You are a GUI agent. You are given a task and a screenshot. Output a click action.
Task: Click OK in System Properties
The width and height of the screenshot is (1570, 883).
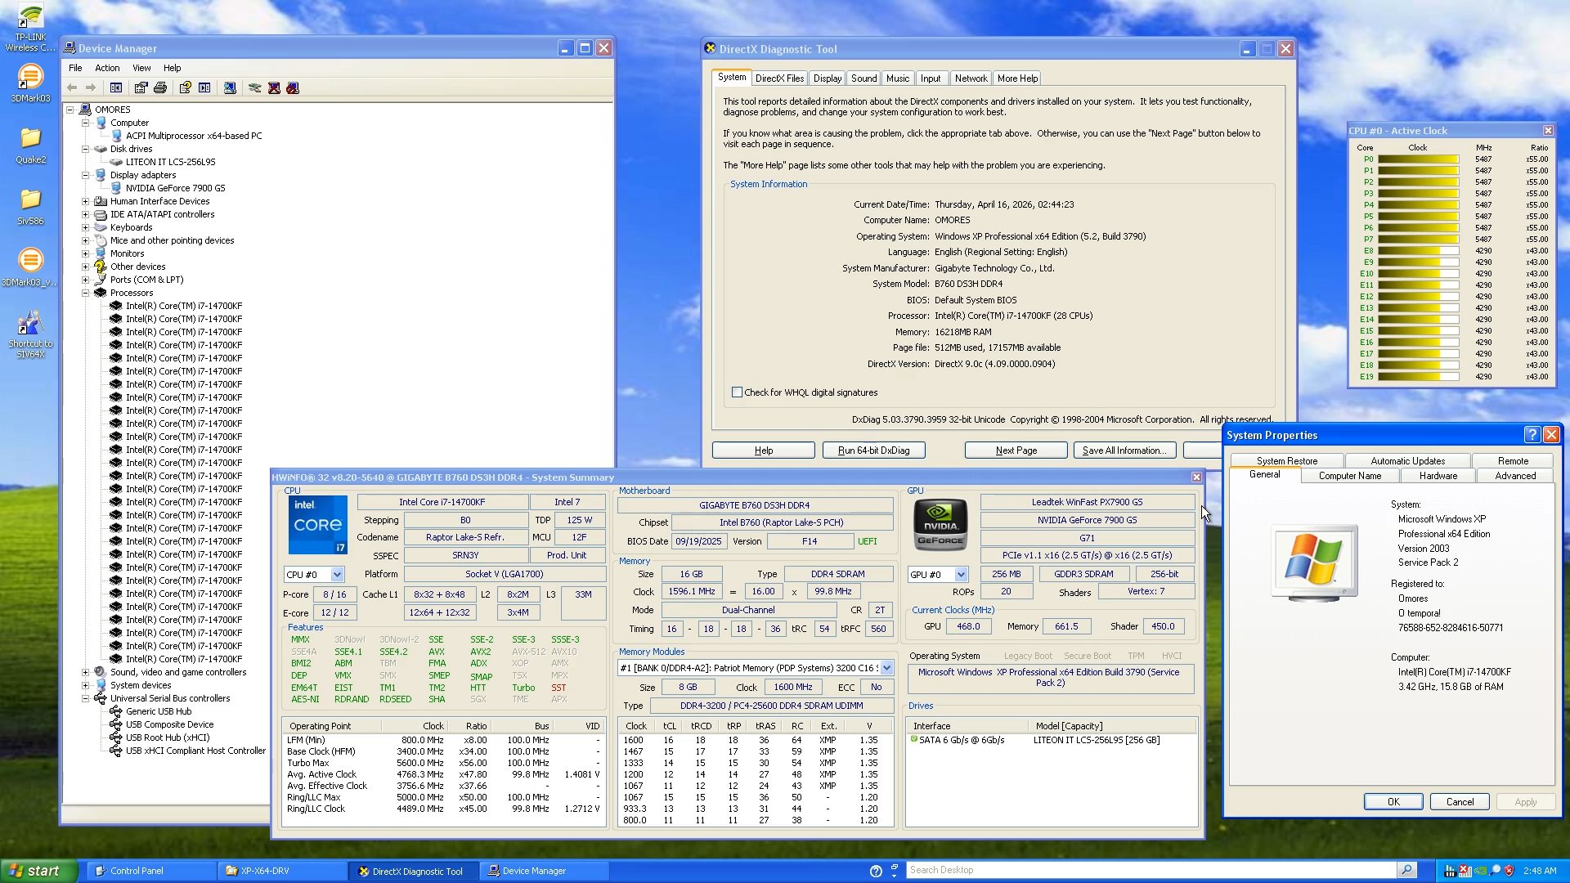pyautogui.click(x=1393, y=802)
